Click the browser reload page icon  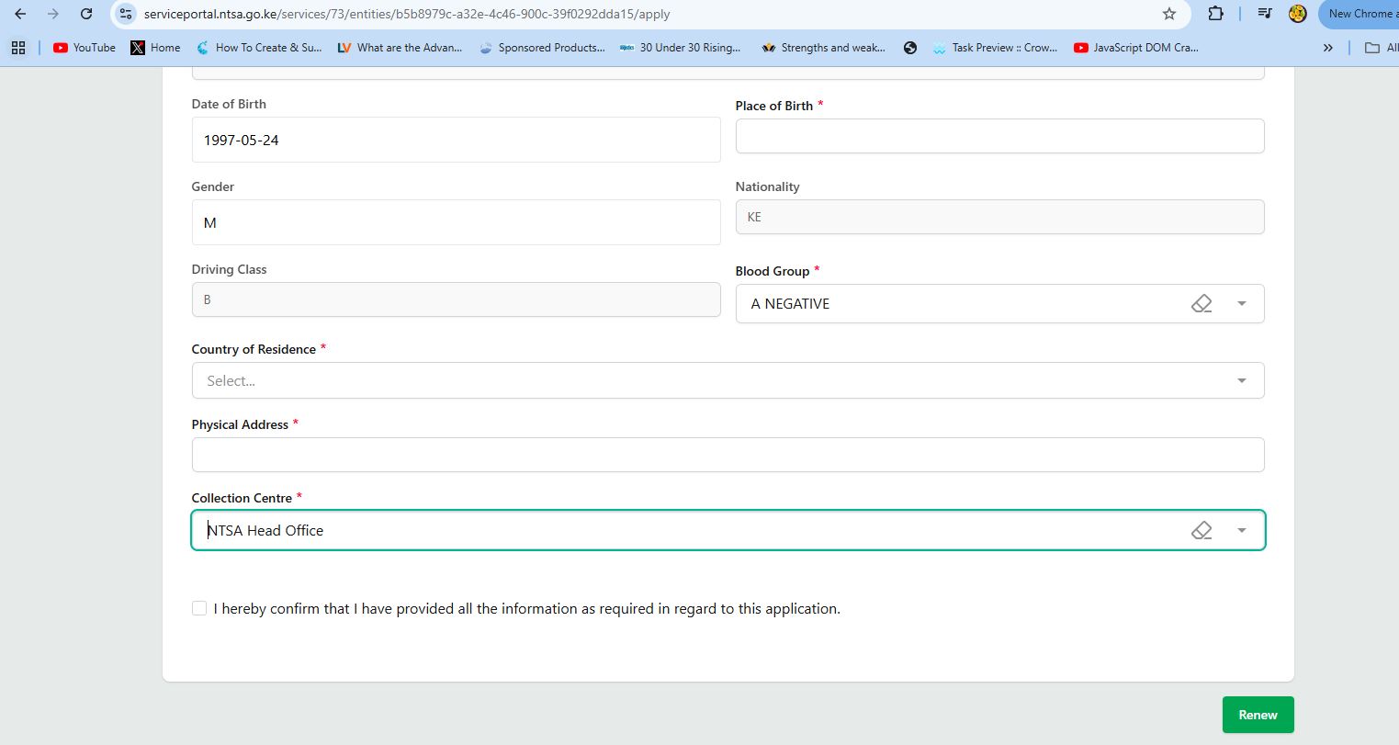click(x=85, y=14)
